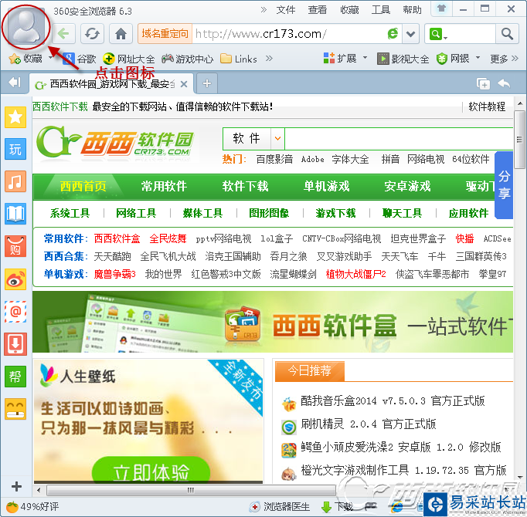Restore the closed tab with the undo arrow

coord(504,83)
